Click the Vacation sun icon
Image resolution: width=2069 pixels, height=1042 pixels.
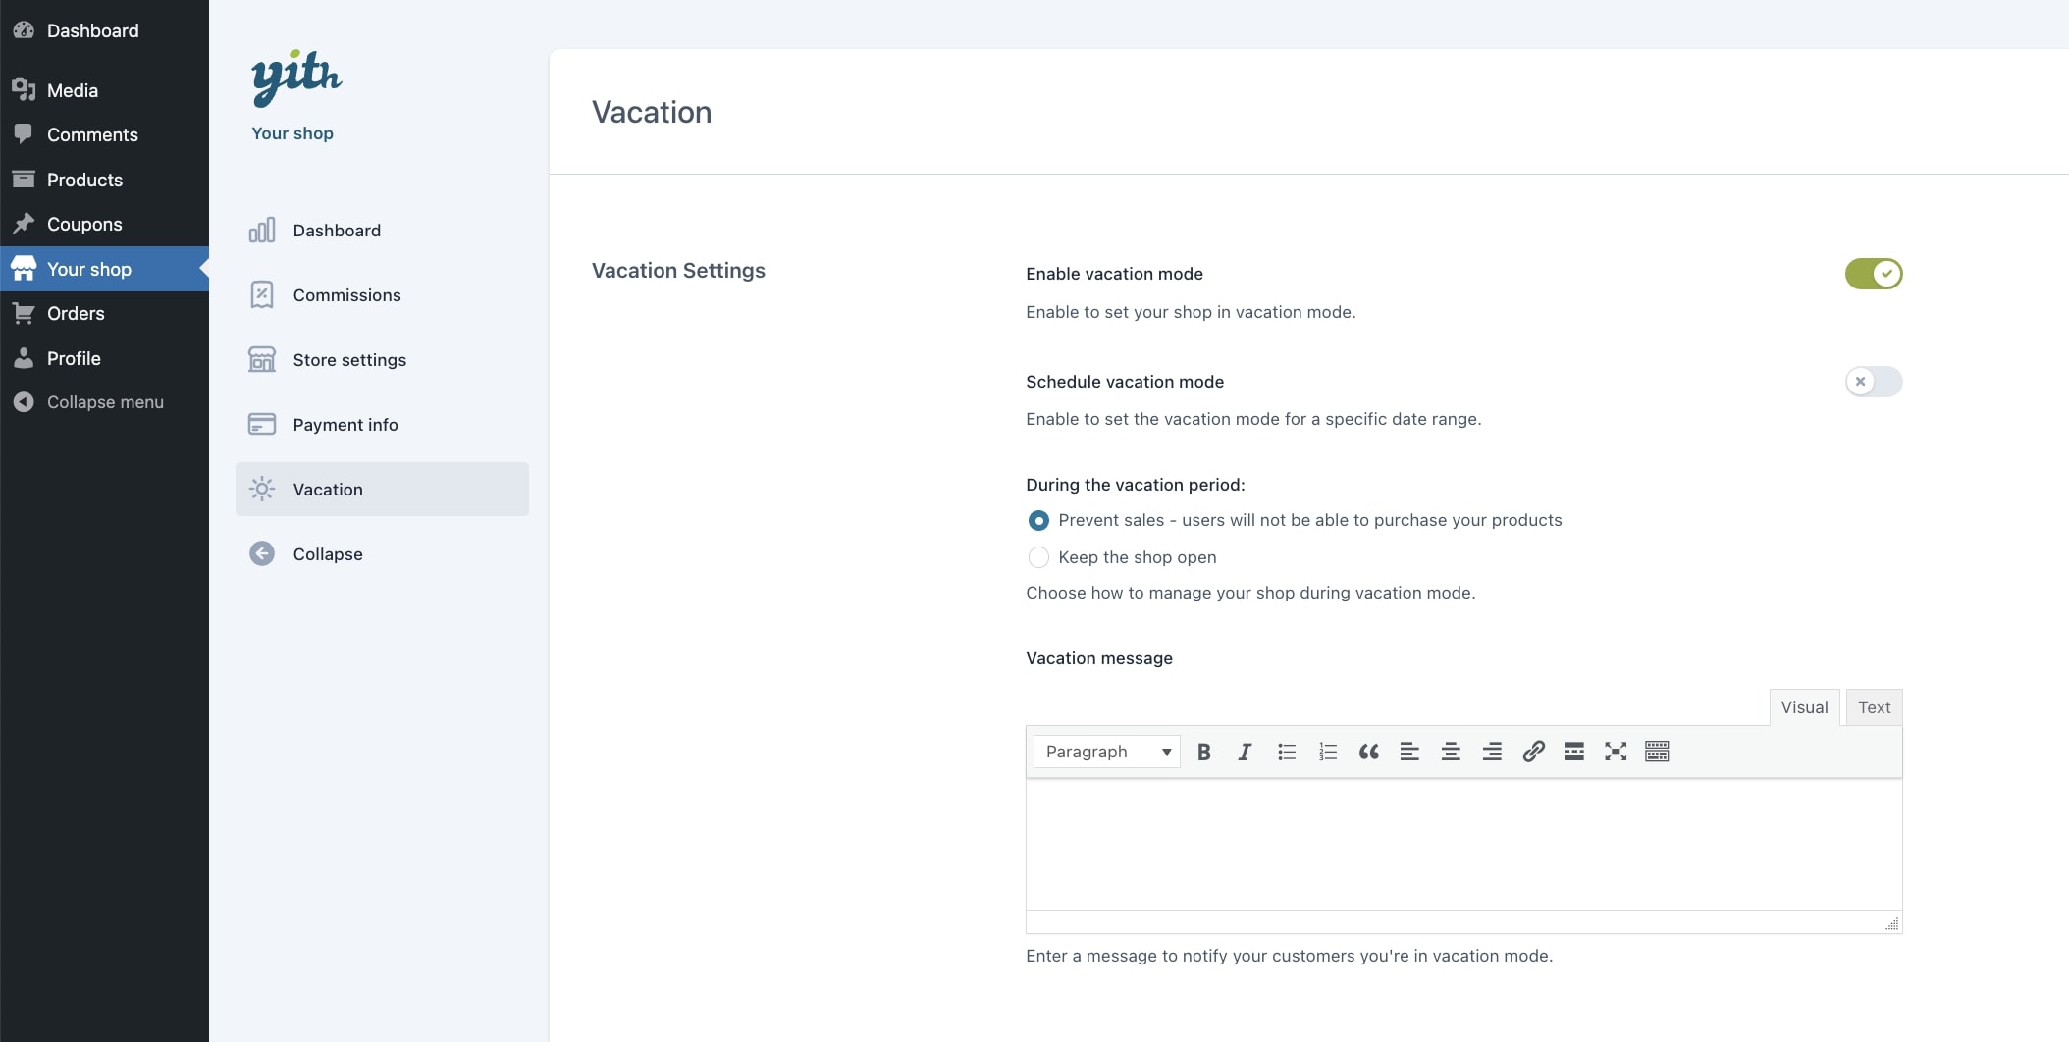tap(262, 490)
